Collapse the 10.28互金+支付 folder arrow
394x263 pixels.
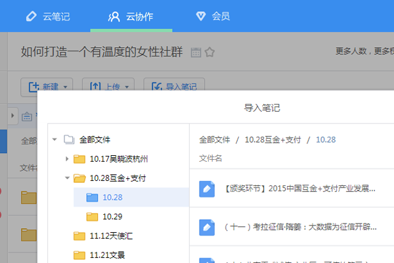point(66,178)
